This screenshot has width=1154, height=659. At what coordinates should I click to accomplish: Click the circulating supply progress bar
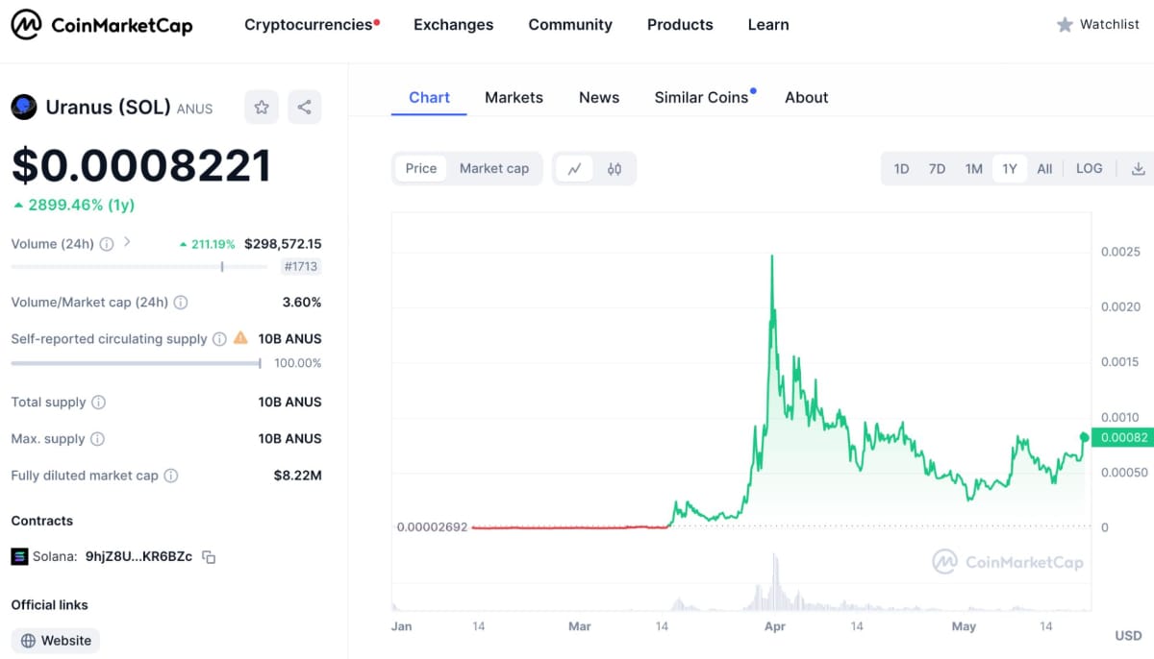coord(136,363)
